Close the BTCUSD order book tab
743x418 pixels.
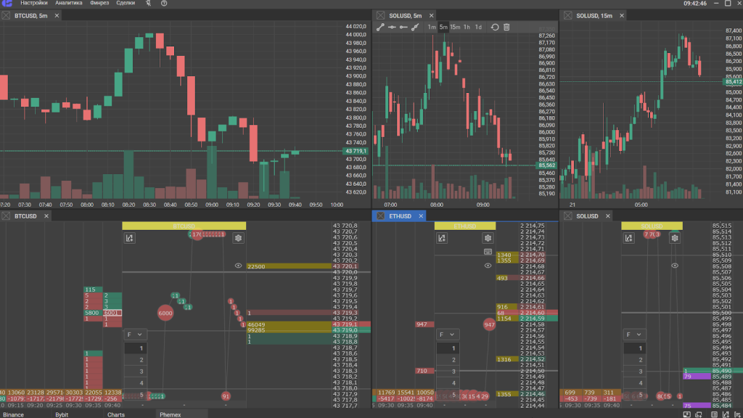[x=46, y=216]
